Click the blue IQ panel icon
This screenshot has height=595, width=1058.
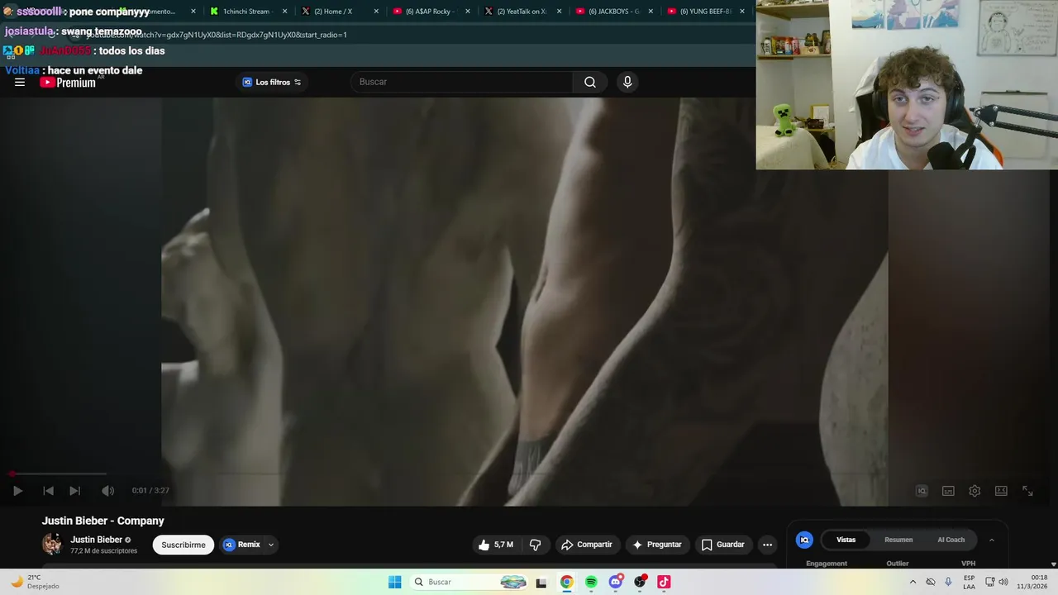(804, 540)
